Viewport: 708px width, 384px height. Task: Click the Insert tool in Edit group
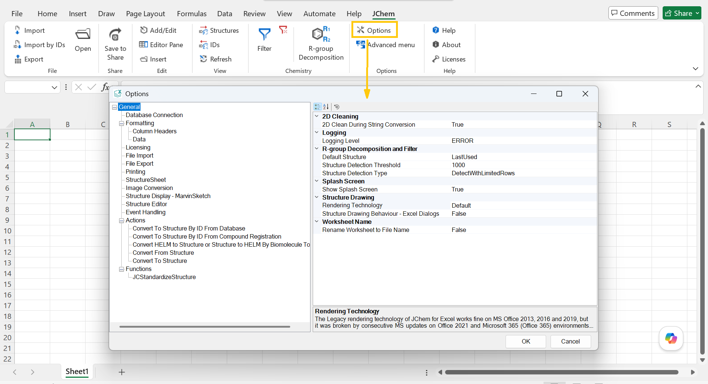point(153,59)
